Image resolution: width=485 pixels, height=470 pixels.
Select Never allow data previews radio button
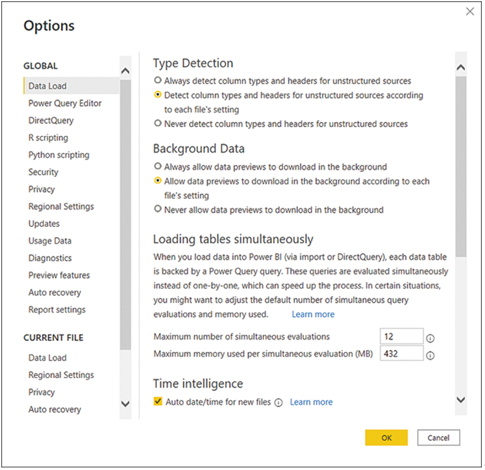click(x=158, y=209)
